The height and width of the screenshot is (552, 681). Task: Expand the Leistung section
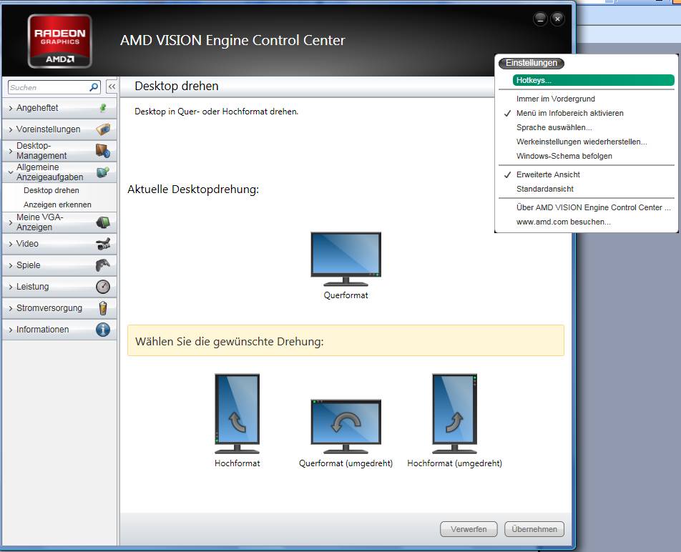click(x=59, y=287)
